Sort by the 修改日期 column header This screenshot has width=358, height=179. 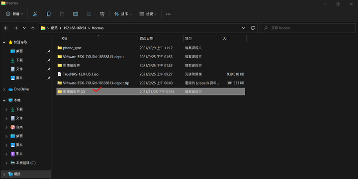146,39
